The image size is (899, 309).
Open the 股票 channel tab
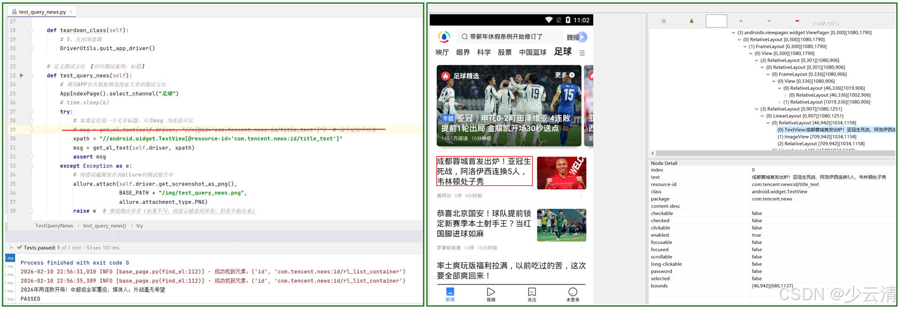505,52
